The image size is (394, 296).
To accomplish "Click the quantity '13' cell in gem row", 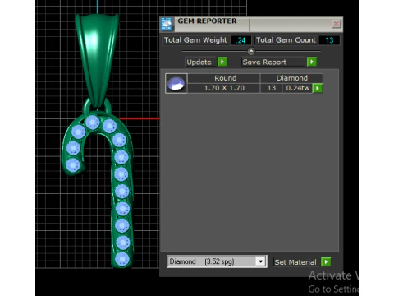I will pos(271,88).
